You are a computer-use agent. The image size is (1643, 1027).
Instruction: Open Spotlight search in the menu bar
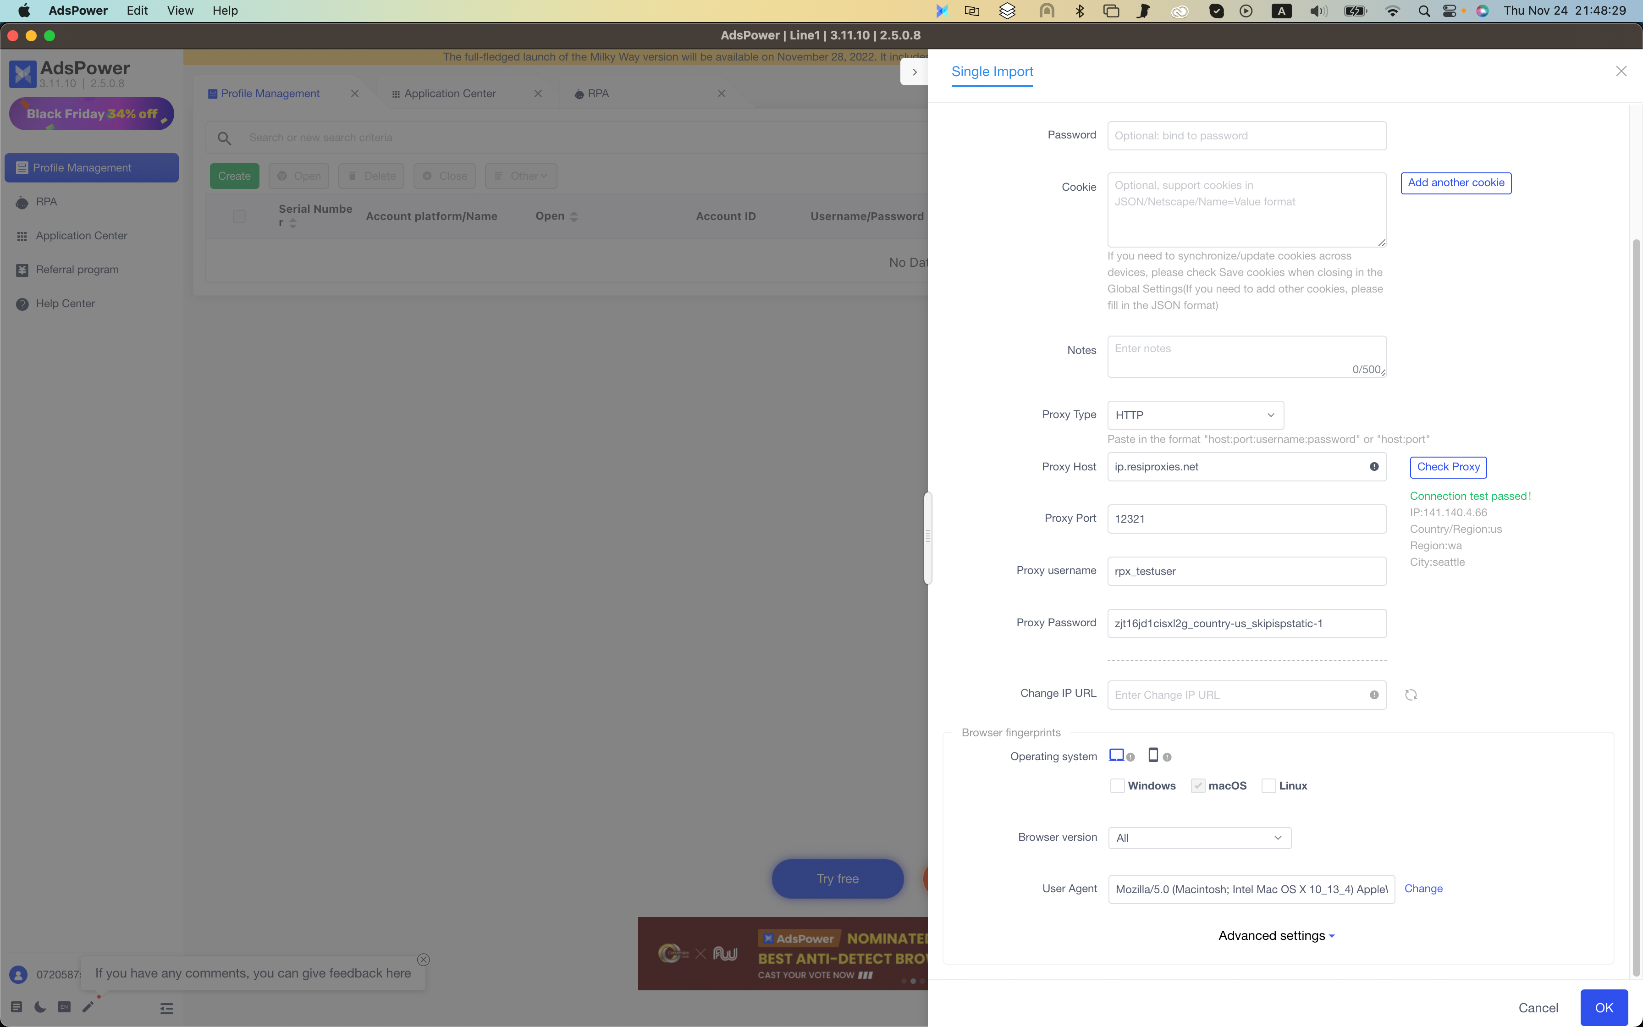(x=1424, y=11)
